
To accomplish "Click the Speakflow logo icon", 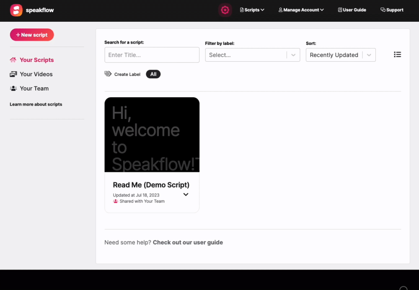I will [16, 10].
